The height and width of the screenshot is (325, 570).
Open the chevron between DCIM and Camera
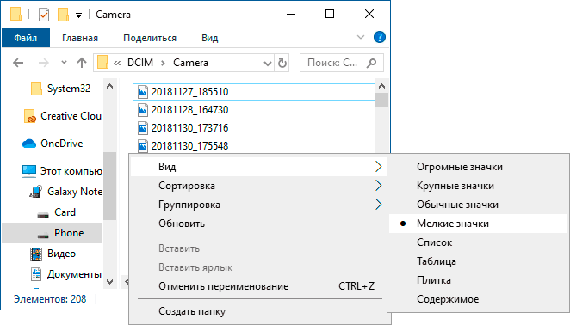click(164, 63)
